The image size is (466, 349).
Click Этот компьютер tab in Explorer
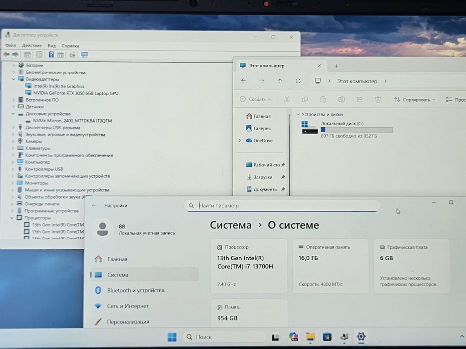coord(267,66)
